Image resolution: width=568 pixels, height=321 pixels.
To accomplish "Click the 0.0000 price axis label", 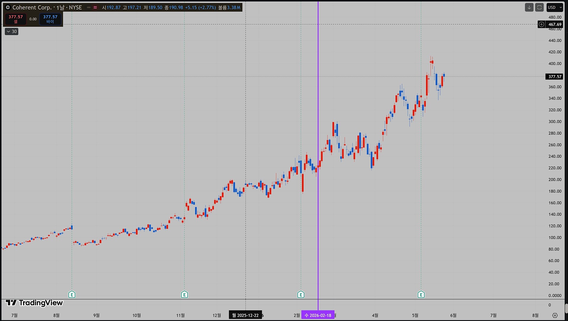I will point(555,296).
